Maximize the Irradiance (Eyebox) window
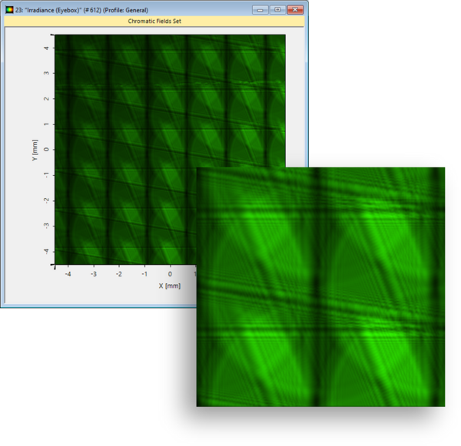Viewport: 461px width, 446px height. [x=277, y=10]
